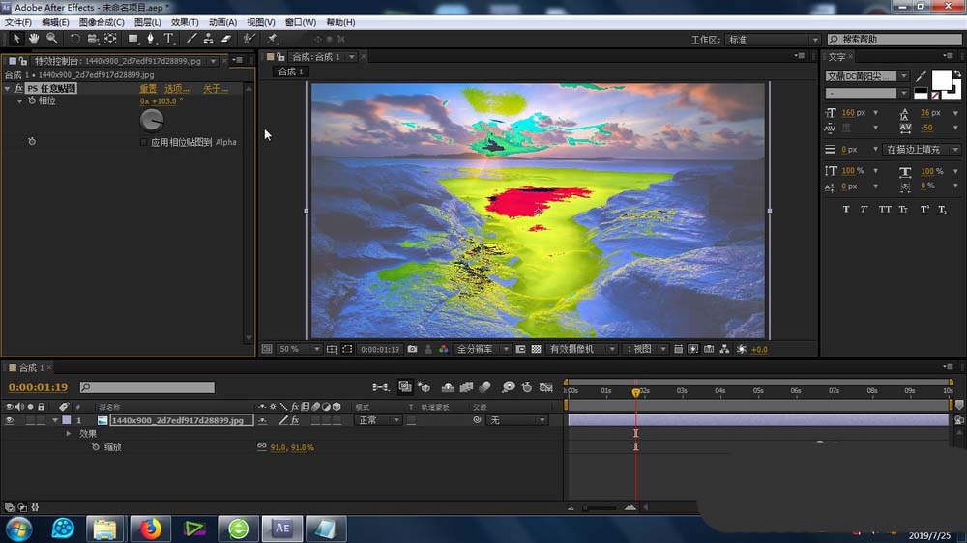967x543 pixels.
Task: Select the Eraser tool
Action: 226,39
